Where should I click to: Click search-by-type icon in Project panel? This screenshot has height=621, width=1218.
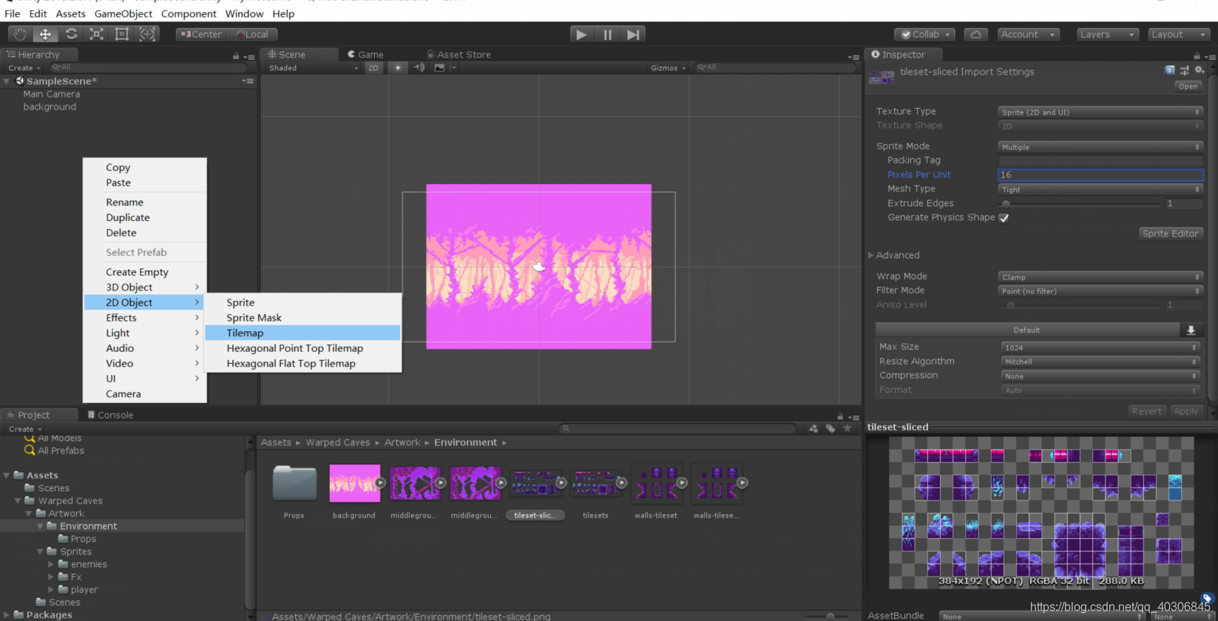pos(813,428)
